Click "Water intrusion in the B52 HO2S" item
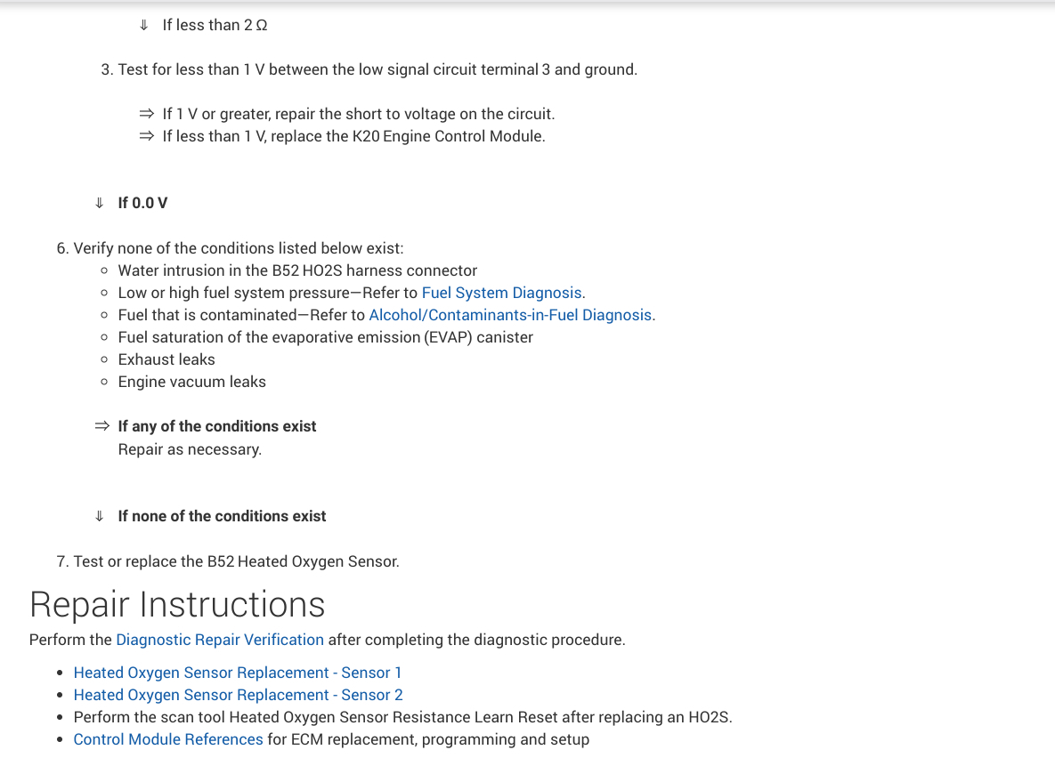 tap(297, 270)
